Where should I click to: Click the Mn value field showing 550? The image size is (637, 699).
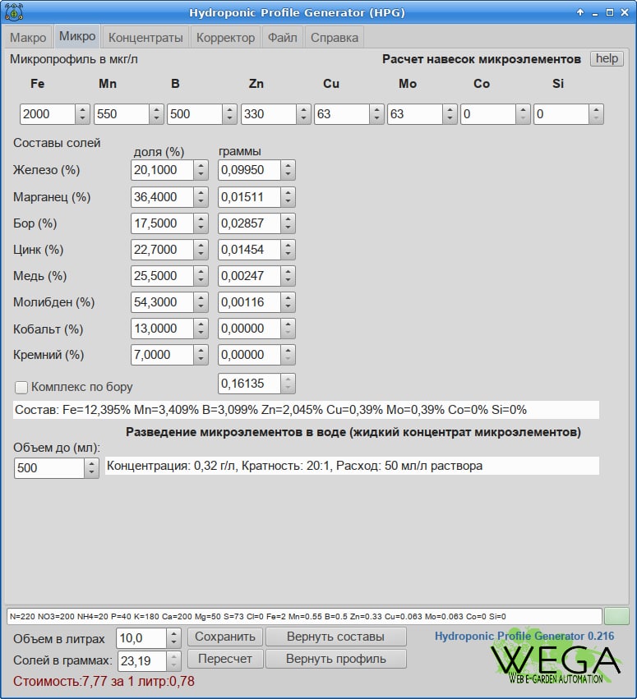122,114
